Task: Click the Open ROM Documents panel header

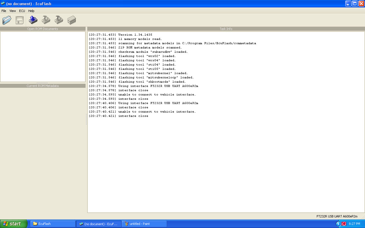Action: click(x=42, y=29)
